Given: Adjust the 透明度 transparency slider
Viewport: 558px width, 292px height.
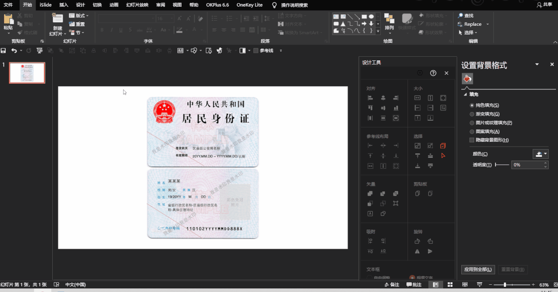Looking at the screenshot, I should pos(502,165).
